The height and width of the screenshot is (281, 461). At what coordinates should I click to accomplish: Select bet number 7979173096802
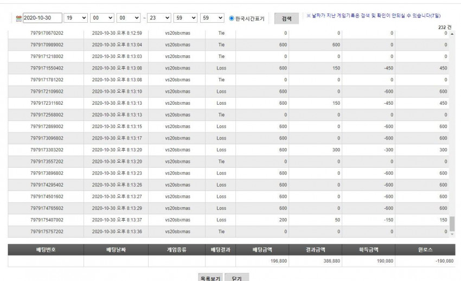[47, 138]
